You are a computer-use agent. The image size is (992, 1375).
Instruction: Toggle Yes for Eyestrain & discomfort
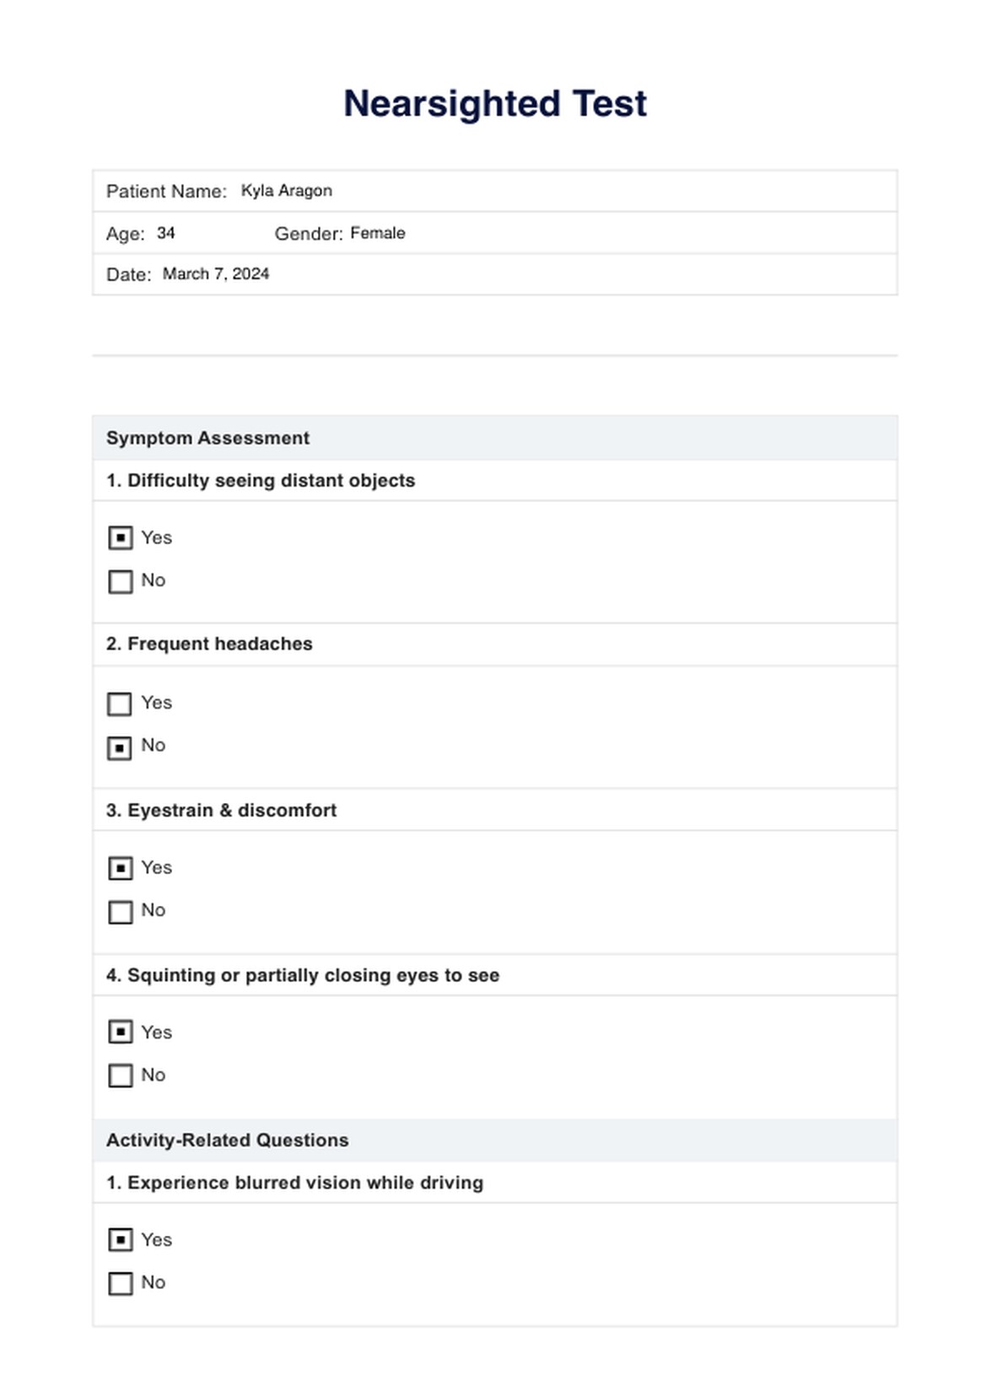tap(121, 869)
